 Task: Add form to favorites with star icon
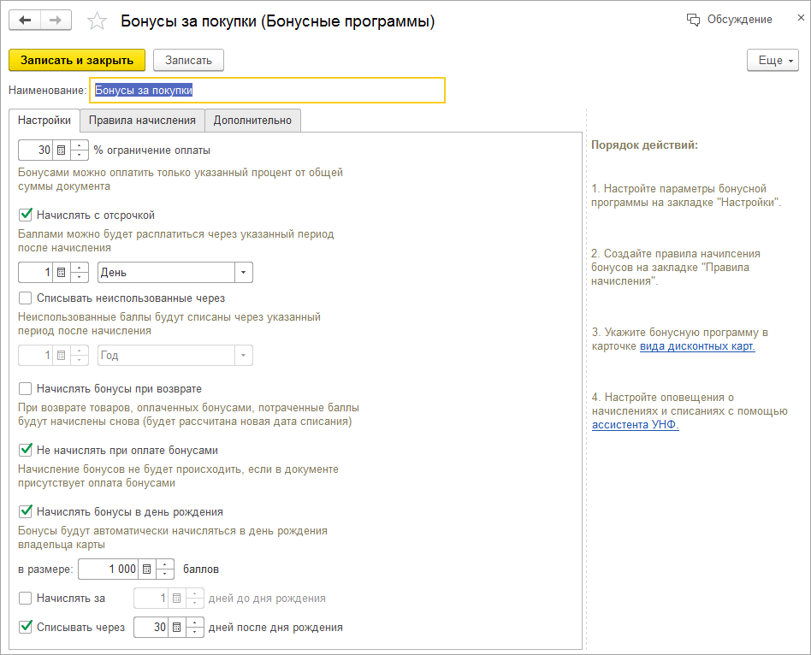(x=98, y=21)
